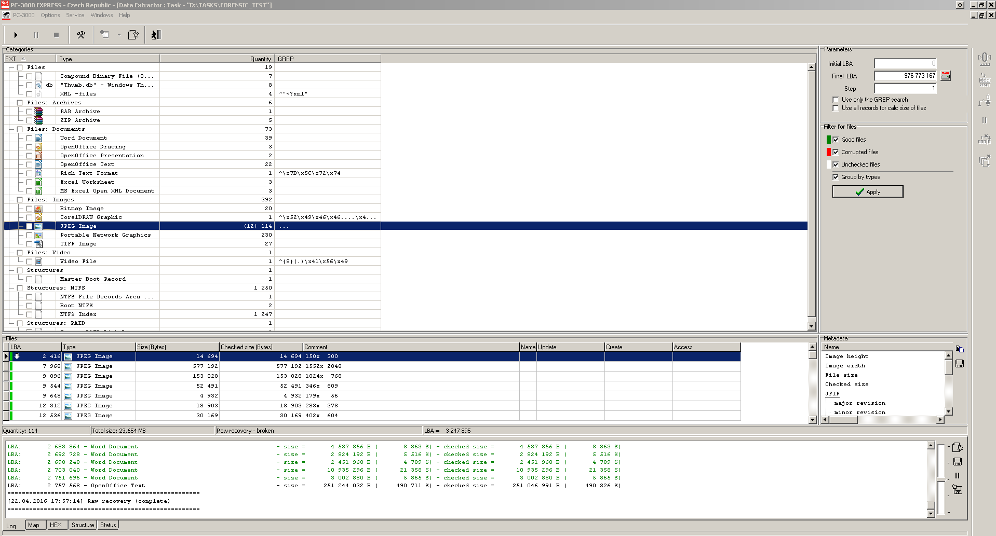The height and width of the screenshot is (536, 996).
Task: Click the MAX button beside Final LBA
Action: (946, 76)
